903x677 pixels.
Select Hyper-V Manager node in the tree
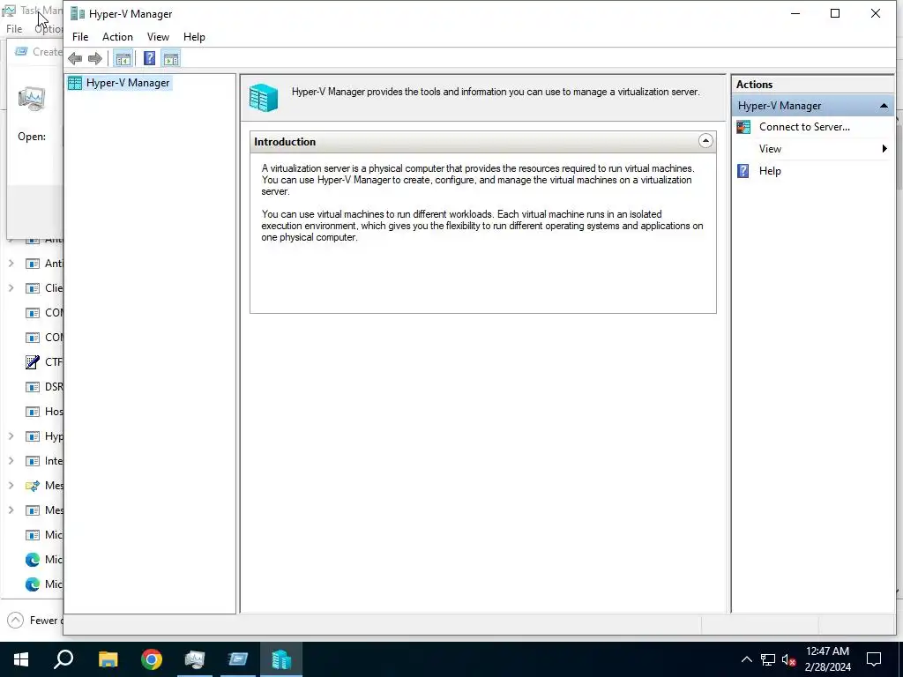click(x=128, y=83)
